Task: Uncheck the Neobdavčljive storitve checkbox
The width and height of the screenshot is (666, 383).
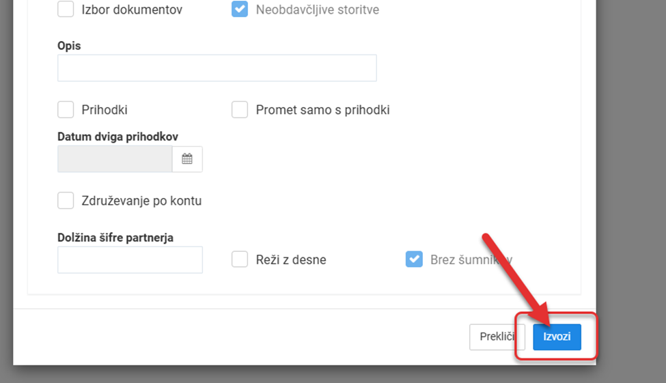Action: [x=240, y=9]
